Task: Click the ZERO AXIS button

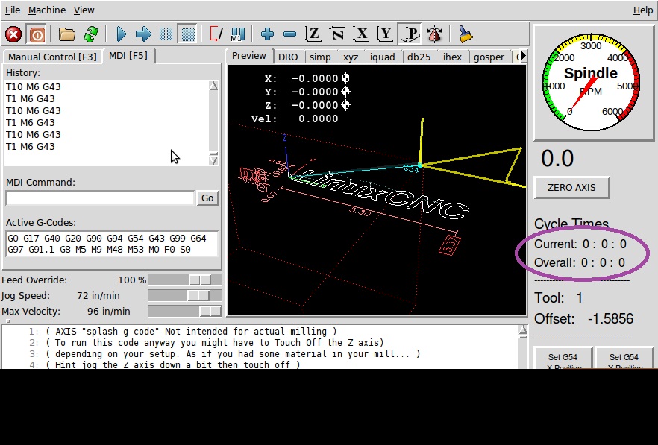Action: 571,188
